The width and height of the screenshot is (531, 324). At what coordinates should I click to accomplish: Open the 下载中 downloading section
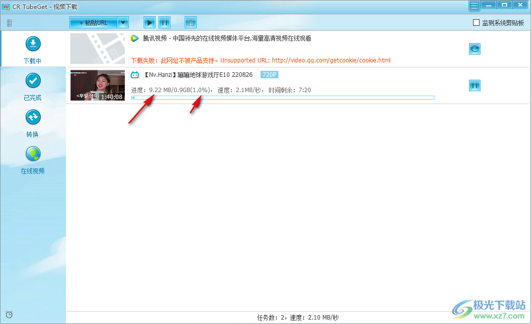33,50
